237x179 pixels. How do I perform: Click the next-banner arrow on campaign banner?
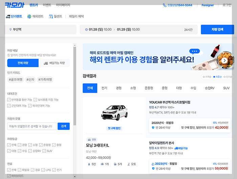(x=224, y=61)
